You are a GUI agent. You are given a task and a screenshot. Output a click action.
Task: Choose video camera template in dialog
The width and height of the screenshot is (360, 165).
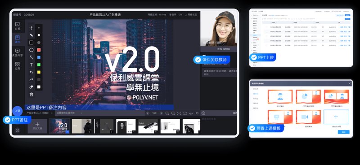(308, 117)
